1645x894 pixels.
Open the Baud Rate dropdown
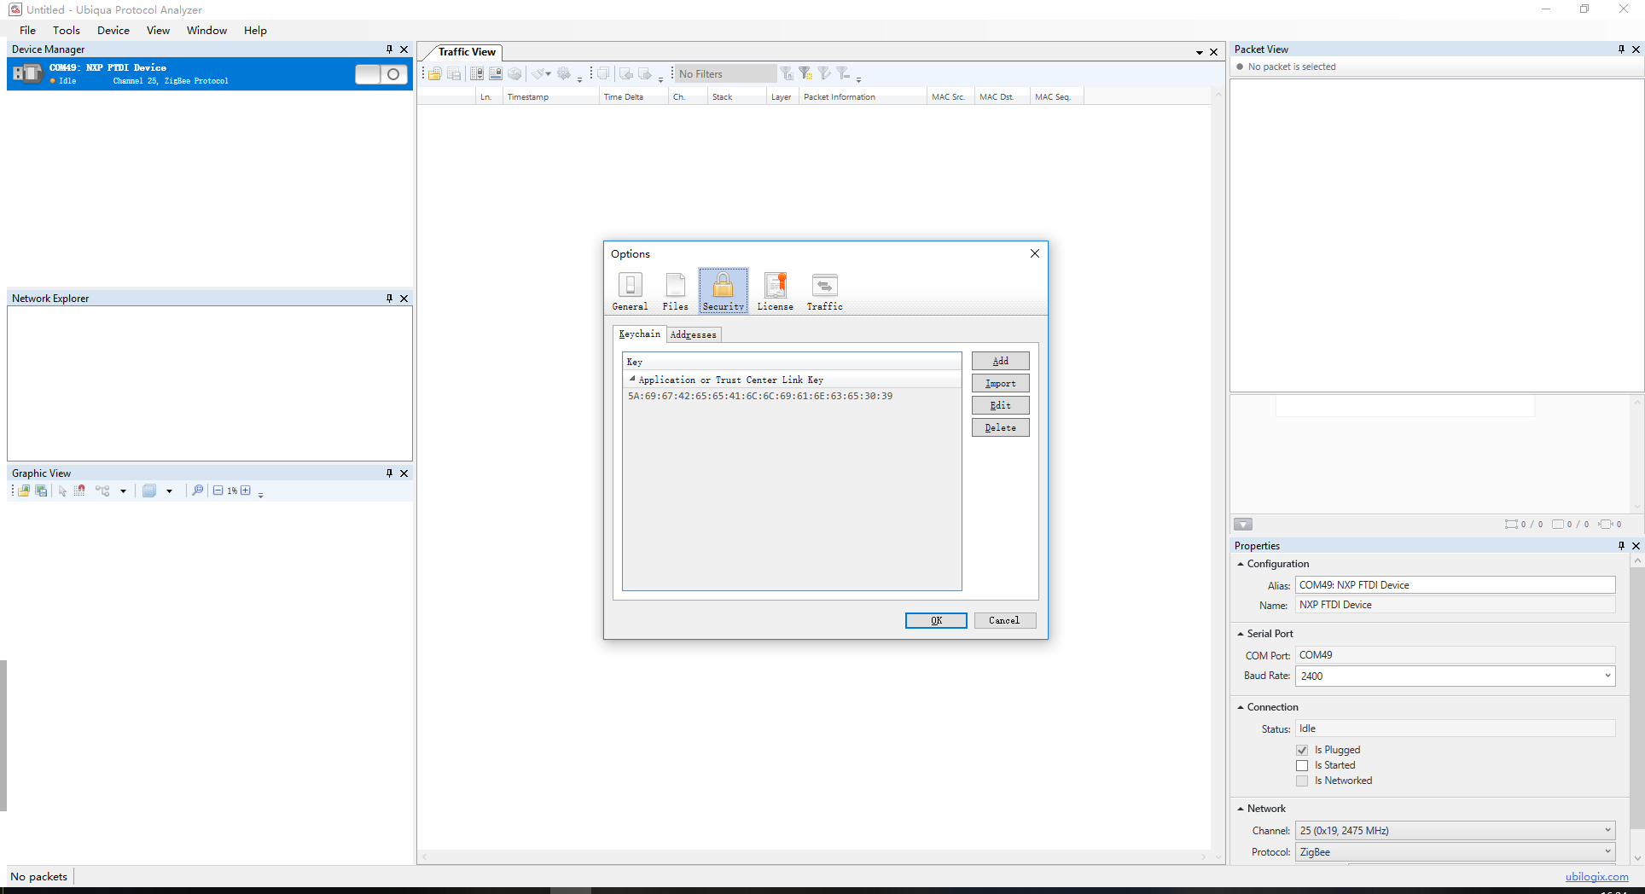point(1607,676)
